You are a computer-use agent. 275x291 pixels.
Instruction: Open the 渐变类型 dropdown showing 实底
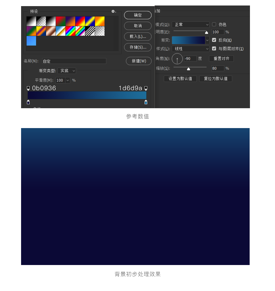click(x=67, y=71)
